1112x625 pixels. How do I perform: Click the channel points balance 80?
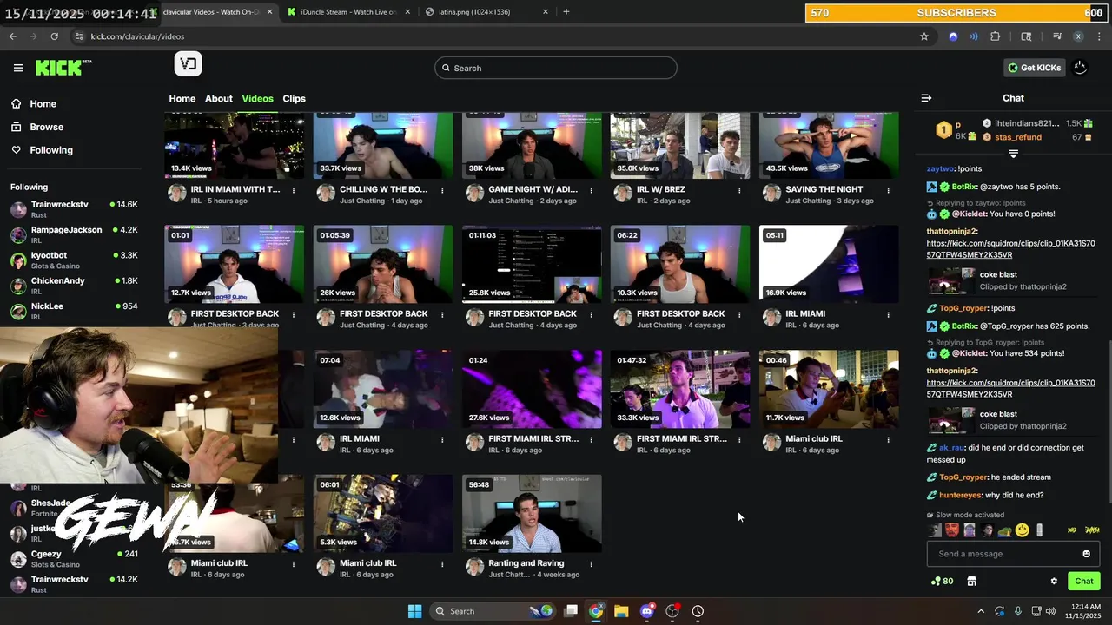[x=942, y=582]
